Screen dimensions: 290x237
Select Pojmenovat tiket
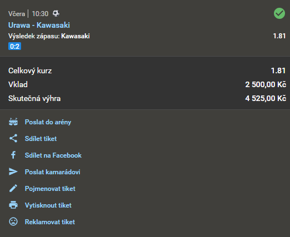pos(50,189)
